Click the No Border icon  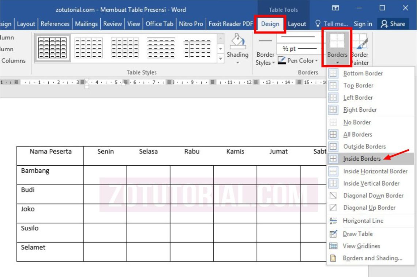(x=333, y=122)
